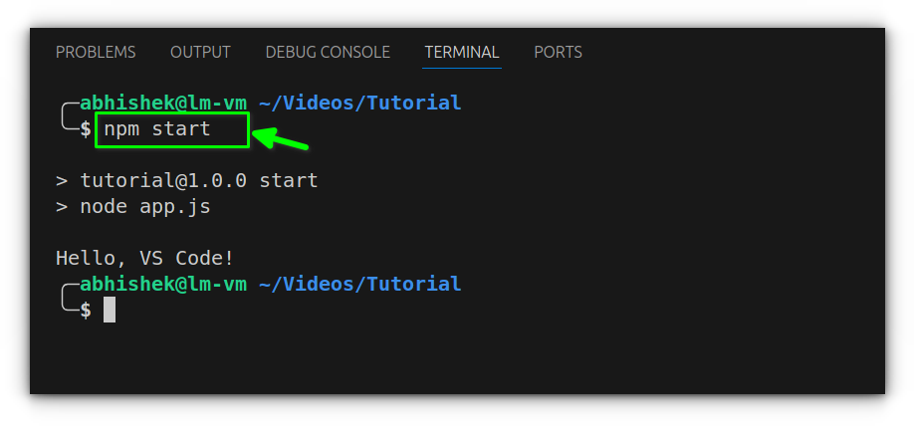915x426 pixels.
Task: Click the dollar sign on the last prompt
Action: pyautogui.click(x=86, y=310)
